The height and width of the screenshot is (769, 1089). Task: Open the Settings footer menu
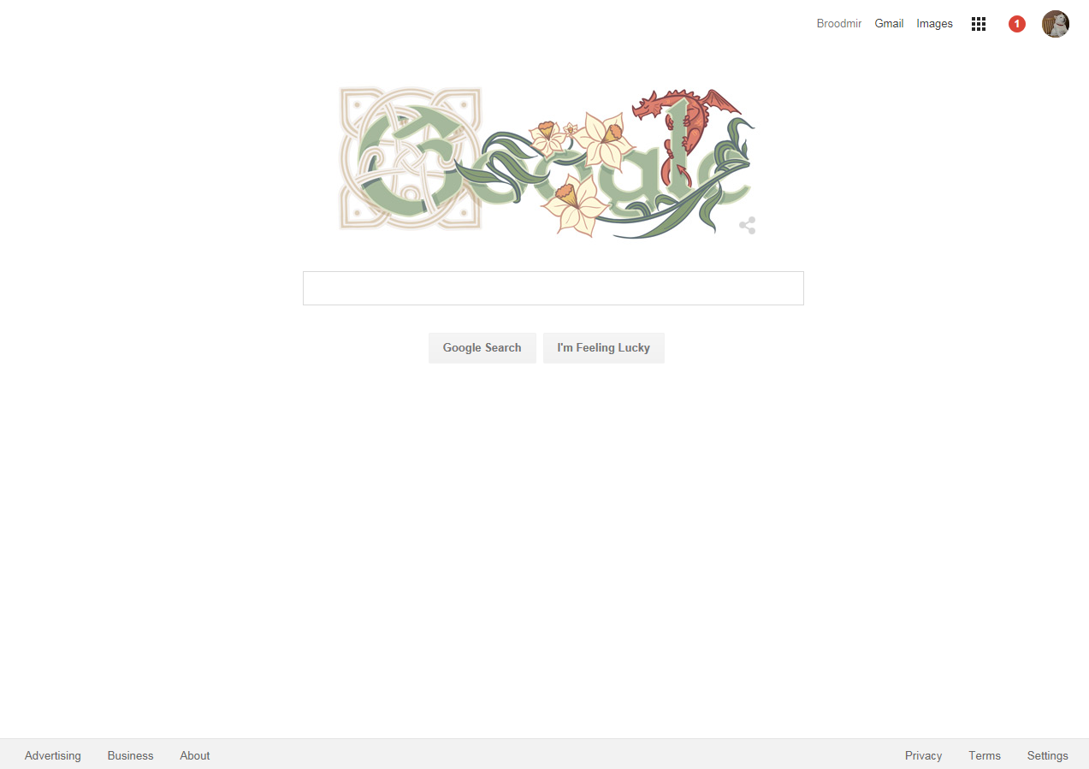[1048, 755]
